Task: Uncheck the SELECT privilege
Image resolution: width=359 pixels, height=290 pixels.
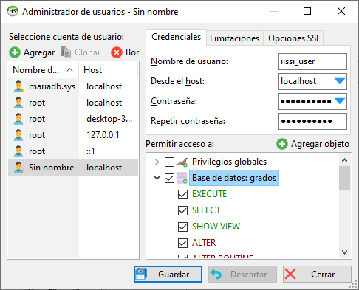Action: [182, 210]
